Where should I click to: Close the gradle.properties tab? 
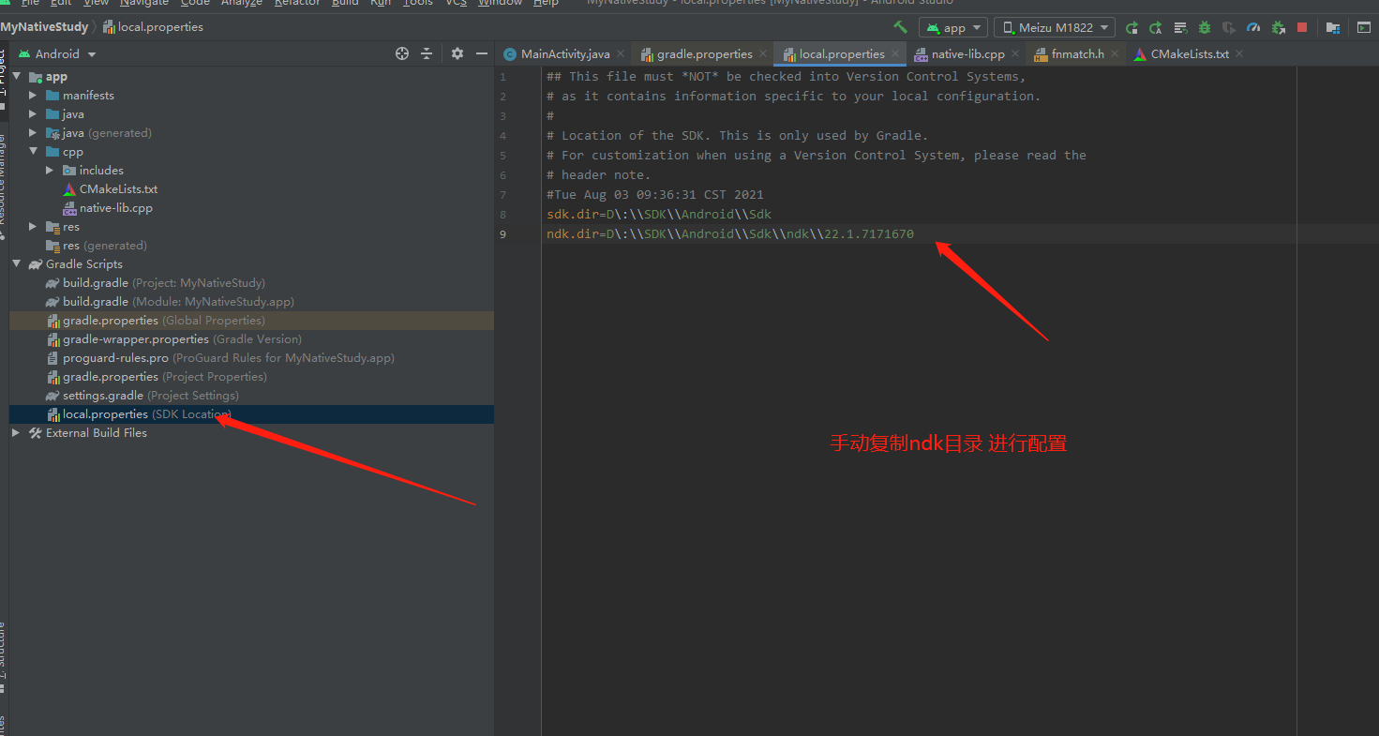(763, 54)
